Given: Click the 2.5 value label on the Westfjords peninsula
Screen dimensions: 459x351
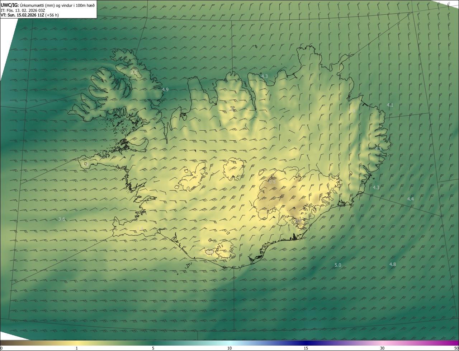Looking at the screenshot, I should (x=134, y=72).
